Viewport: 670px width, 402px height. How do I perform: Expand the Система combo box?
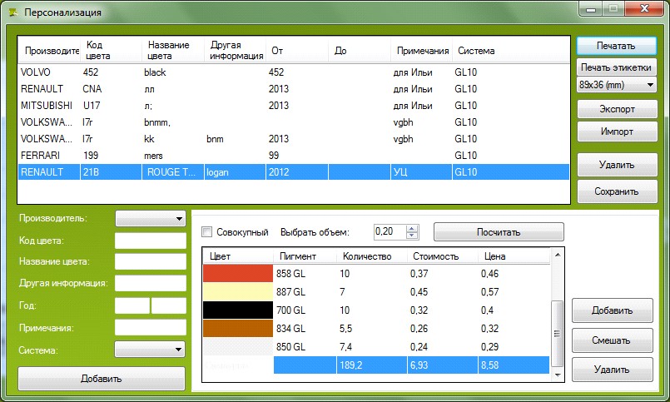150,350
